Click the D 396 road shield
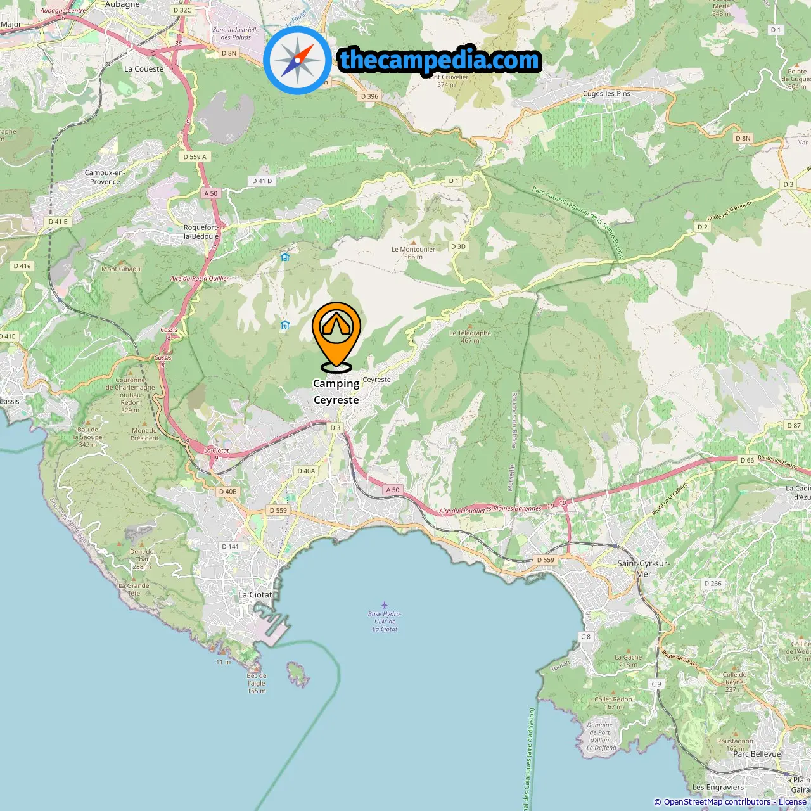811x811 pixels. click(x=369, y=96)
